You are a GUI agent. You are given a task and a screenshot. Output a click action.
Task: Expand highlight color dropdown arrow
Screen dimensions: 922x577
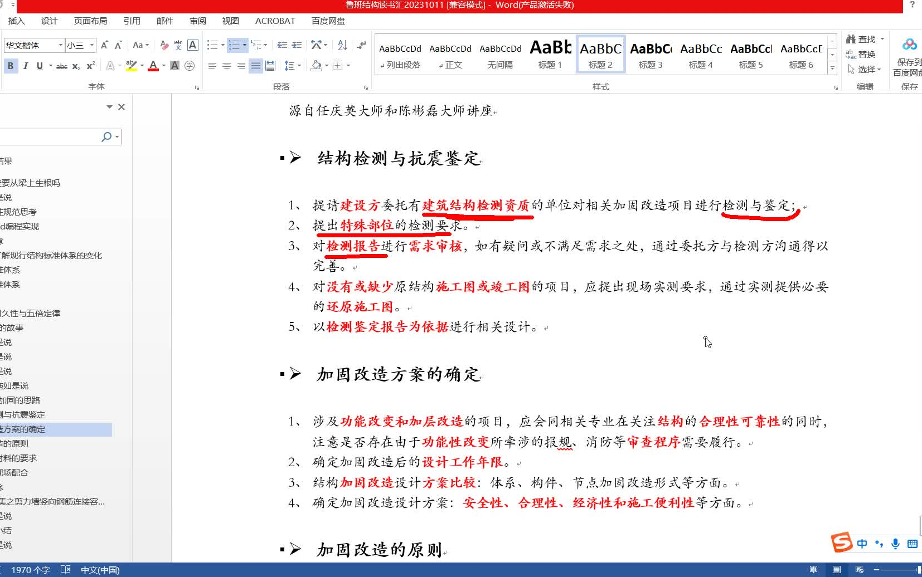[x=142, y=66]
